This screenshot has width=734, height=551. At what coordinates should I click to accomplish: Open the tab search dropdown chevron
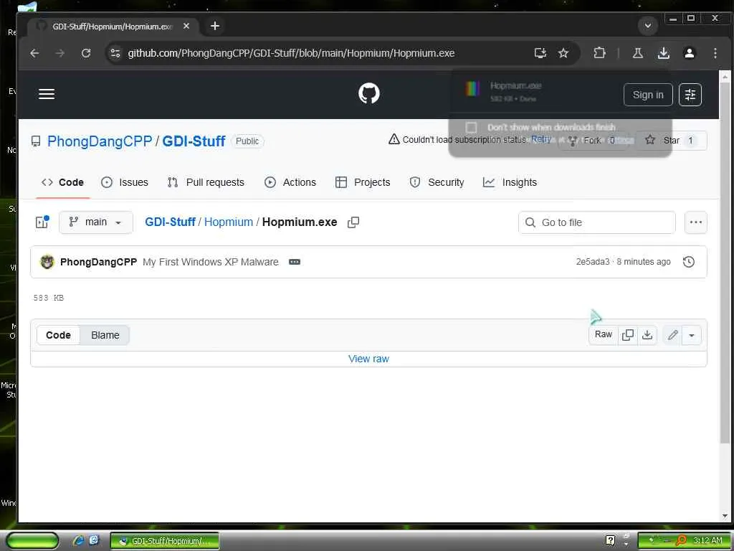click(648, 26)
